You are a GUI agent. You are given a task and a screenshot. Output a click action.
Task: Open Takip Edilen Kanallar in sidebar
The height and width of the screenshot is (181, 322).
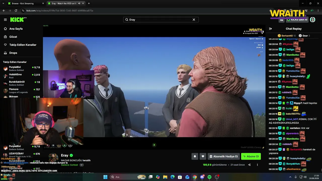click(21, 45)
